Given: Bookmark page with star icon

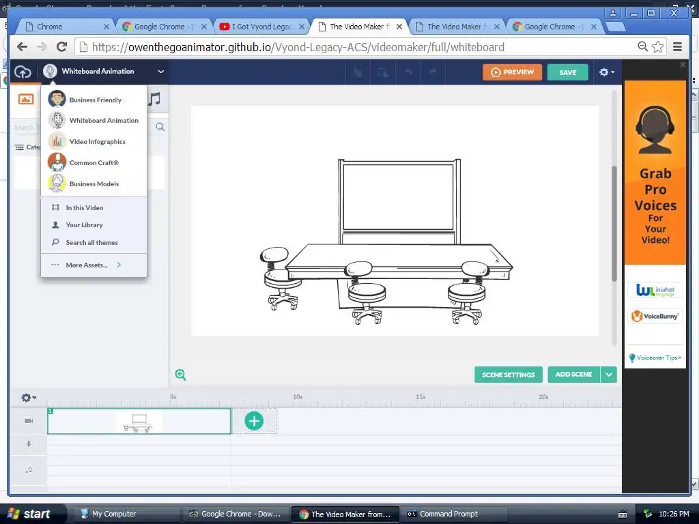Looking at the screenshot, I should click(x=657, y=46).
